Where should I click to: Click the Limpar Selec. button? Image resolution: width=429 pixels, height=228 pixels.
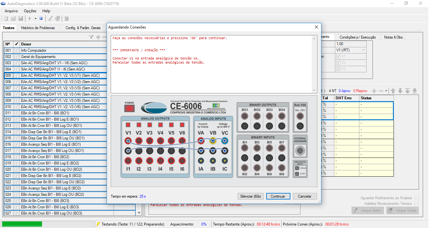368,210
